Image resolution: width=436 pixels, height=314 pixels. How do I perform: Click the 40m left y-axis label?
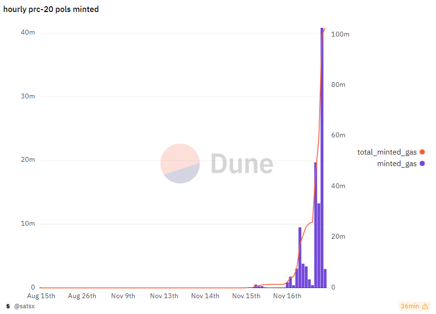click(28, 33)
